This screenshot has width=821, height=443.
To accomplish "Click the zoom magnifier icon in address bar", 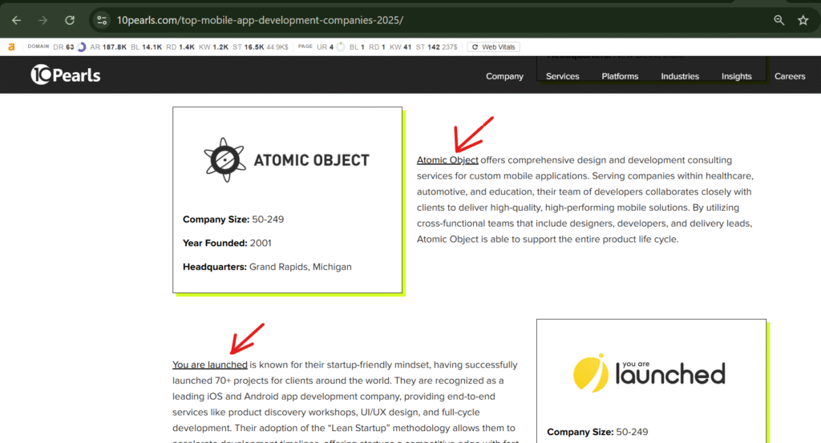I will (x=779, y=20).
